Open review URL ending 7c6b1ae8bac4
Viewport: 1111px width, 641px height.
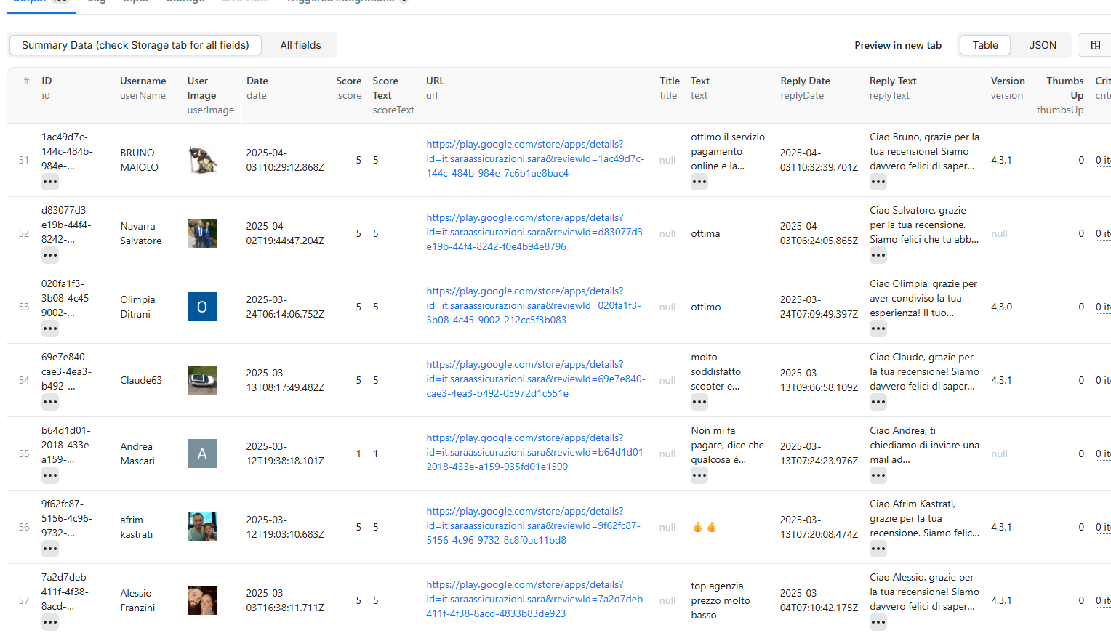535,159
